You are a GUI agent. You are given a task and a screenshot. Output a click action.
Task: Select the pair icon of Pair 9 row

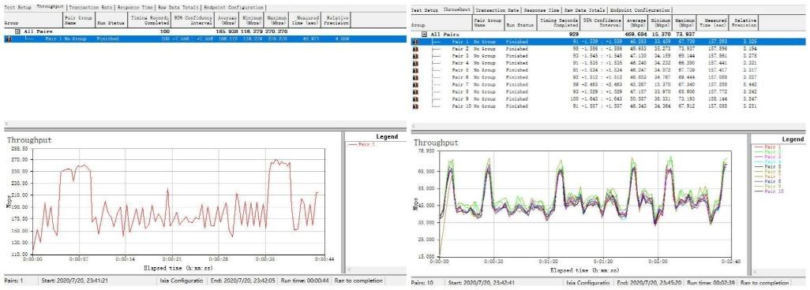414,99
